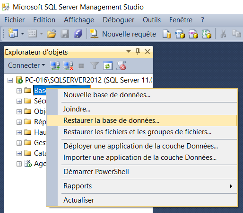Image resolution: width=243 pixels, height=213 pixels.
Task: Click the PC-016 server database icon
Action: [19, 80]
